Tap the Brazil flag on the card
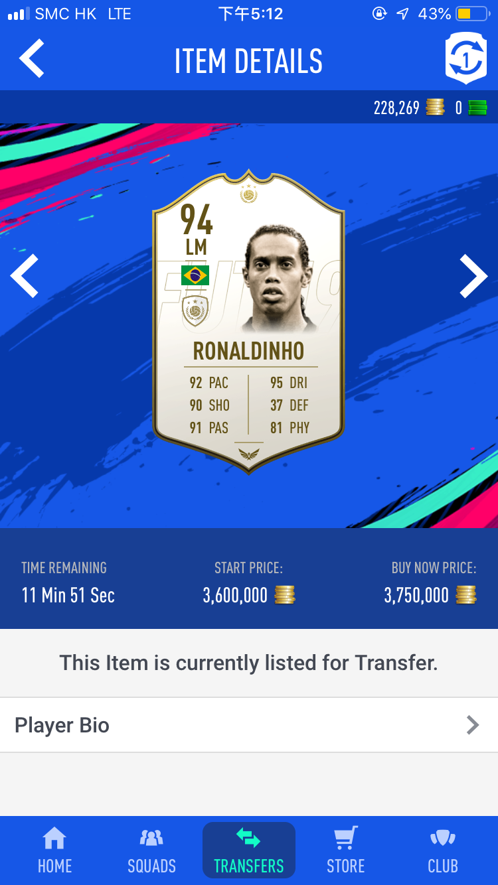 pos(195,275)
